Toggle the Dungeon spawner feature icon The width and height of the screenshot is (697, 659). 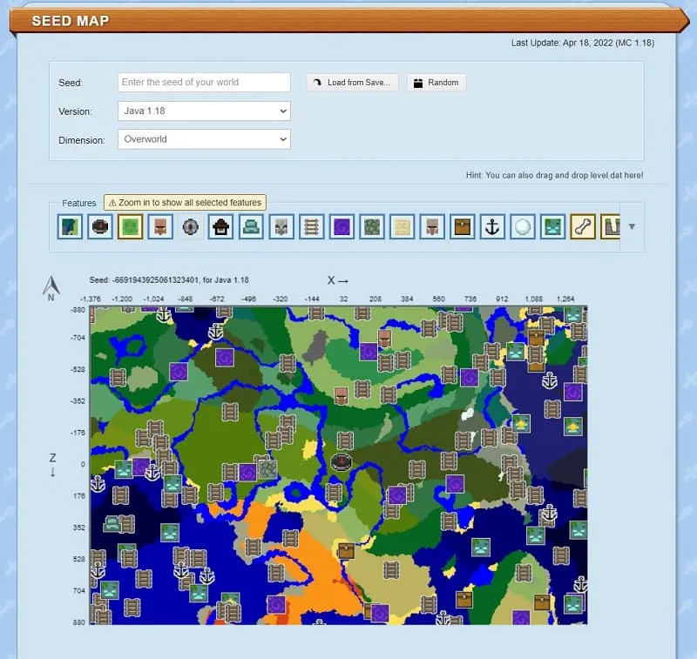click(x=101, y=227)
